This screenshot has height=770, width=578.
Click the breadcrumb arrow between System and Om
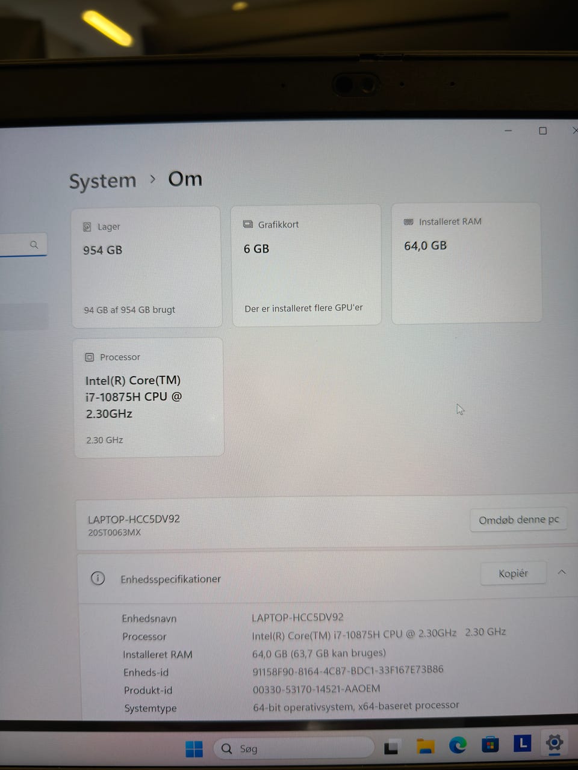point(152,179)
